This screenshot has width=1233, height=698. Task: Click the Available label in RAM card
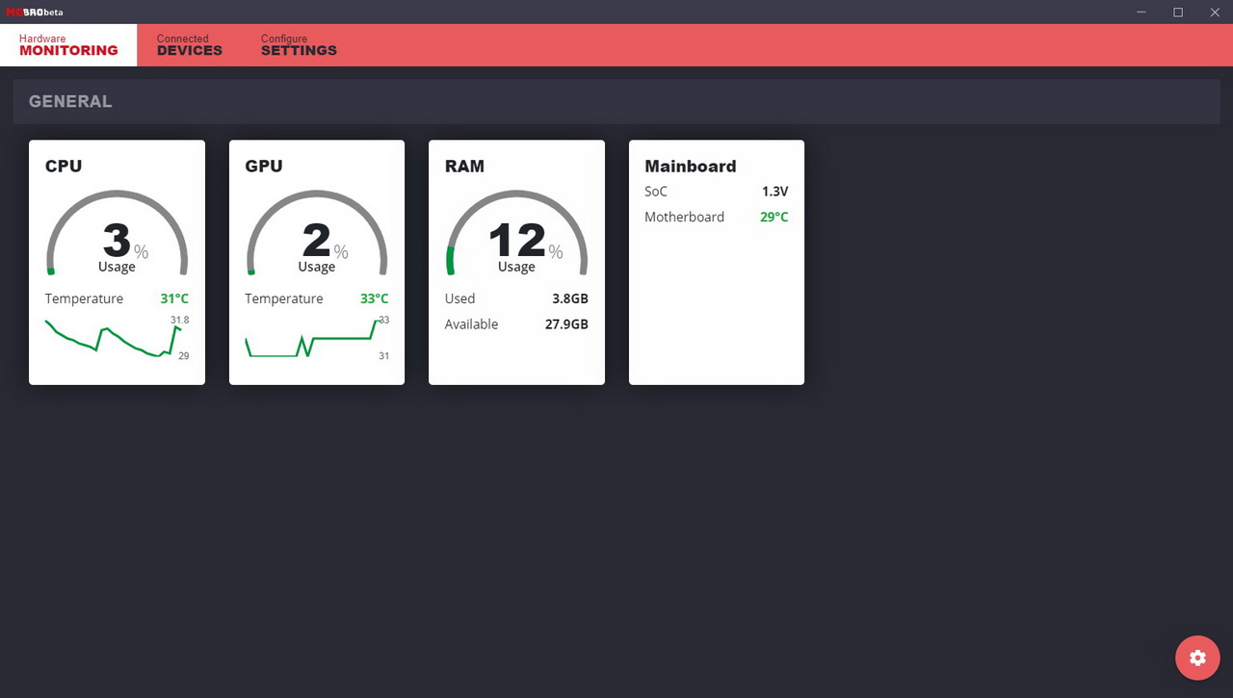[471, 324]
